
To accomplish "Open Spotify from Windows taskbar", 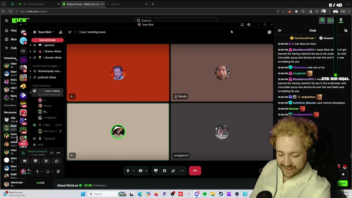I will [205, 194].
